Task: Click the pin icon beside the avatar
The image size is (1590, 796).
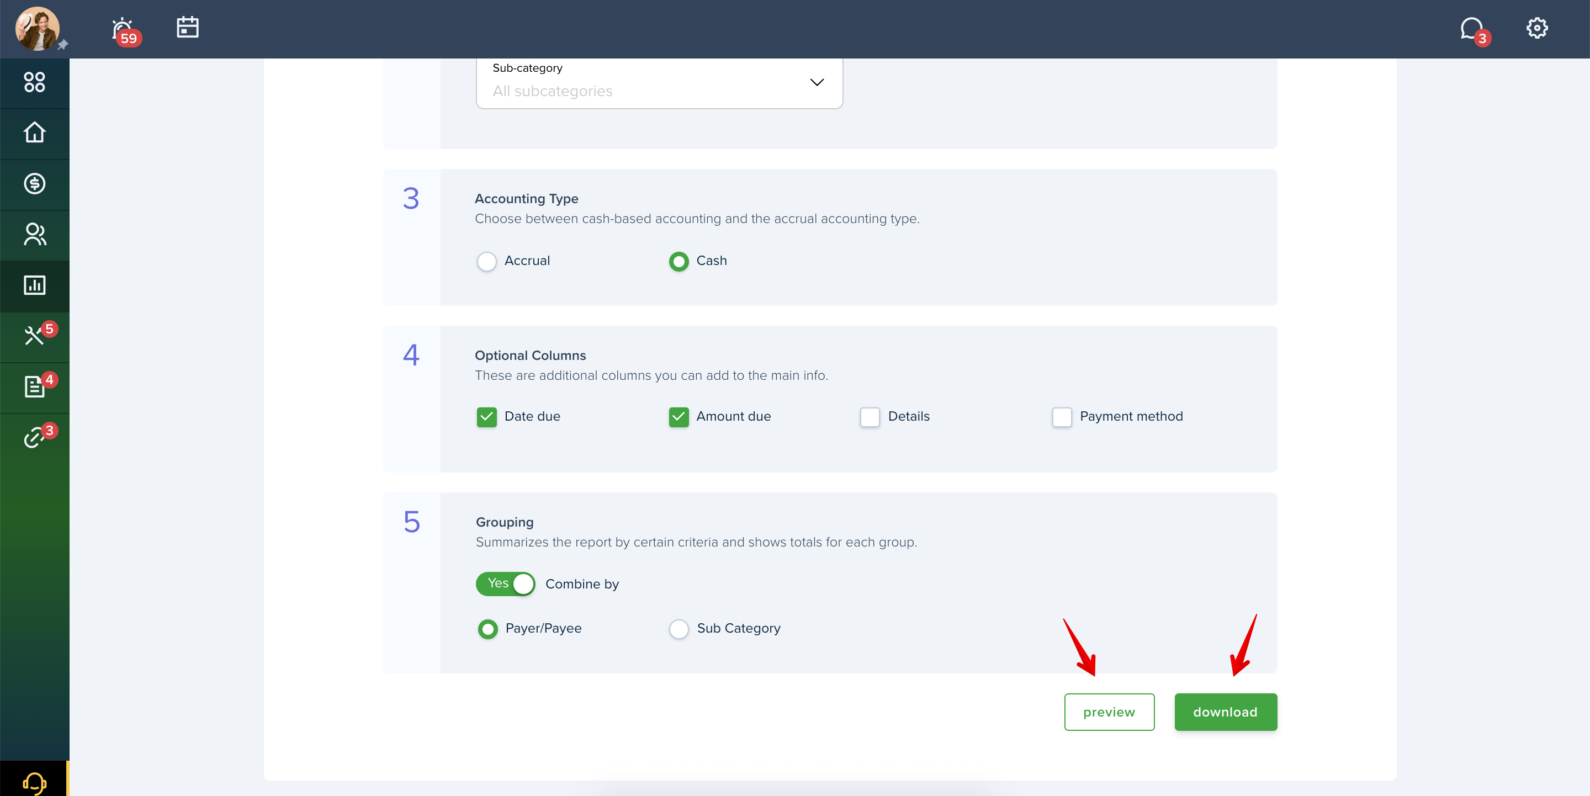Action: (63, 45)
